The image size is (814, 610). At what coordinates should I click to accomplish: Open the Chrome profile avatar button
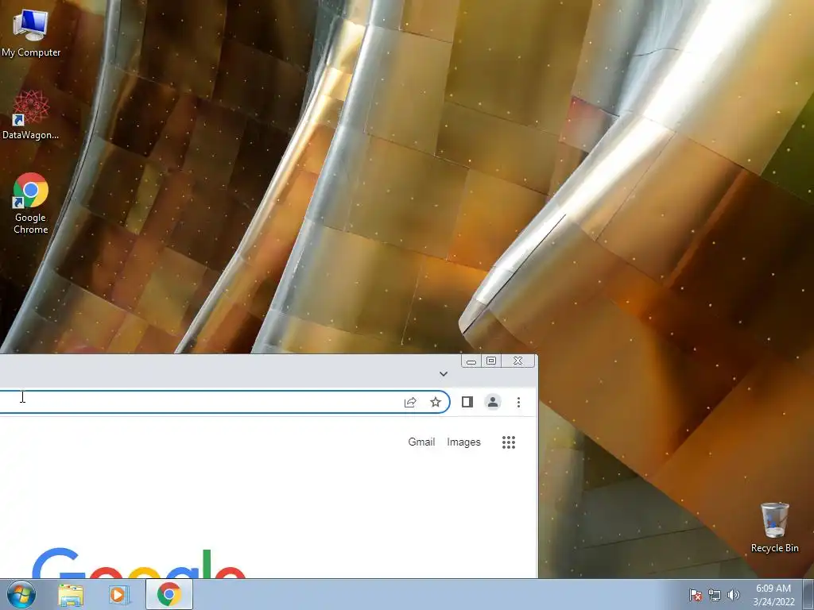(493, 402)
